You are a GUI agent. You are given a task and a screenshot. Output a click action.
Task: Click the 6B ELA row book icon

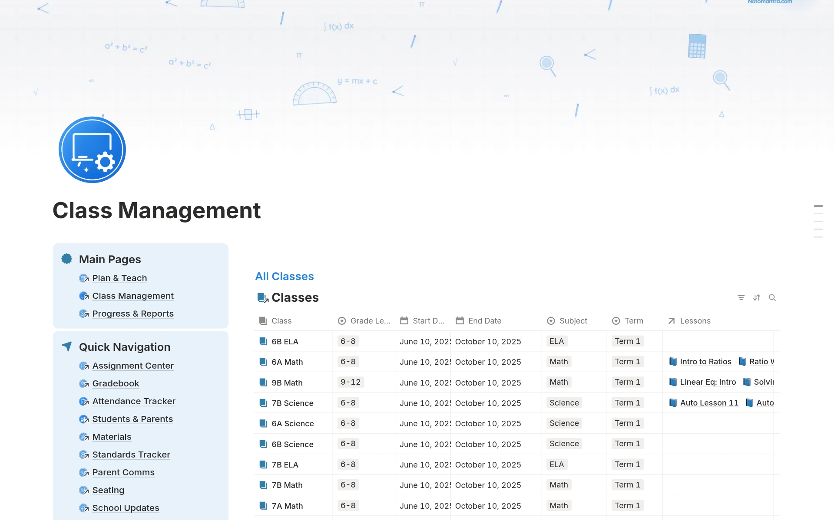(x=263, y=341)
